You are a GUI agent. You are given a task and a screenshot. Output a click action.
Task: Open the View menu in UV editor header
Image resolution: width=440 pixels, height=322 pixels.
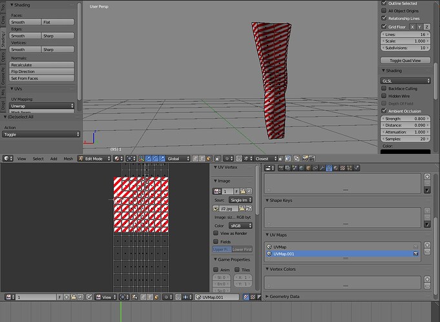106,297
